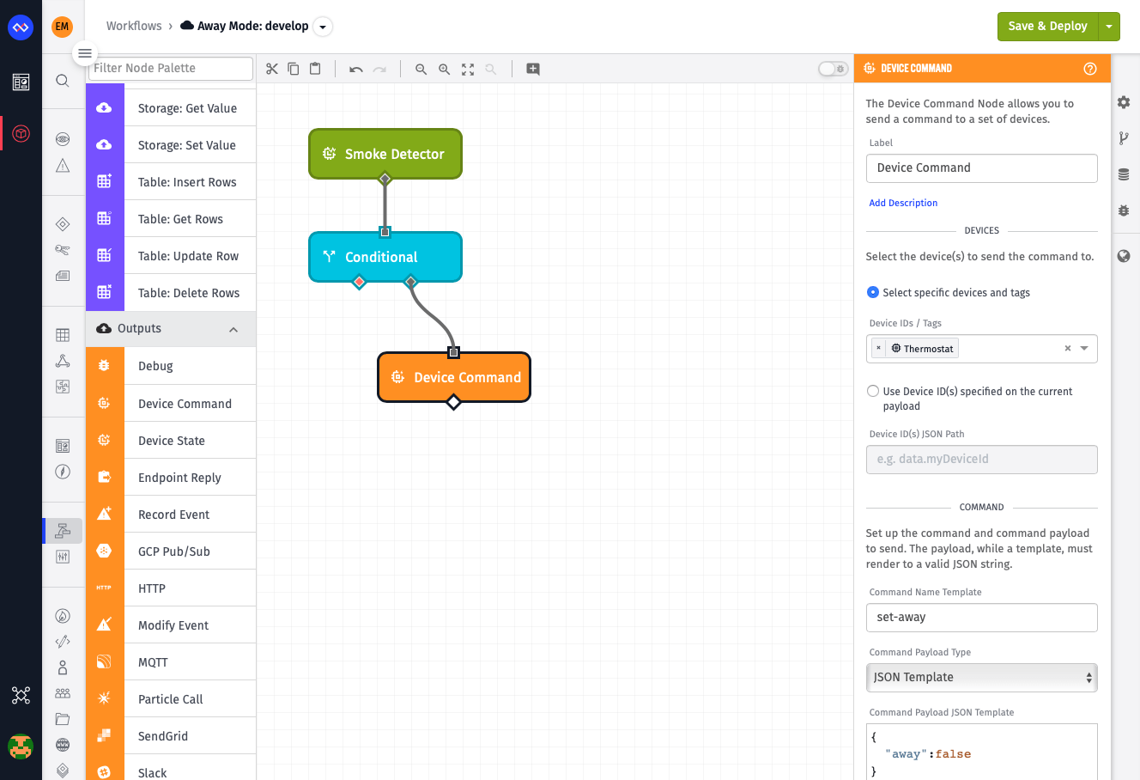This screenshot has height=780, width=1140.
Task: Redo the workflow change
Action: 379,69
